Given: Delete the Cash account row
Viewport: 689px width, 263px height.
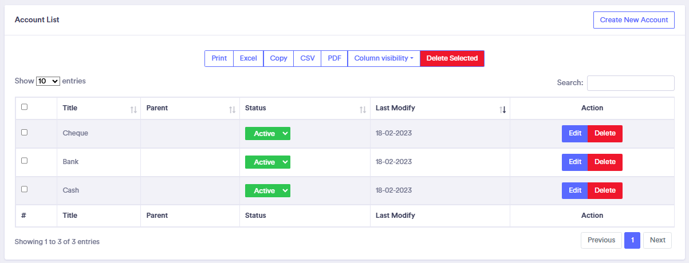Looking at the screenshot, I should [605, 190].
